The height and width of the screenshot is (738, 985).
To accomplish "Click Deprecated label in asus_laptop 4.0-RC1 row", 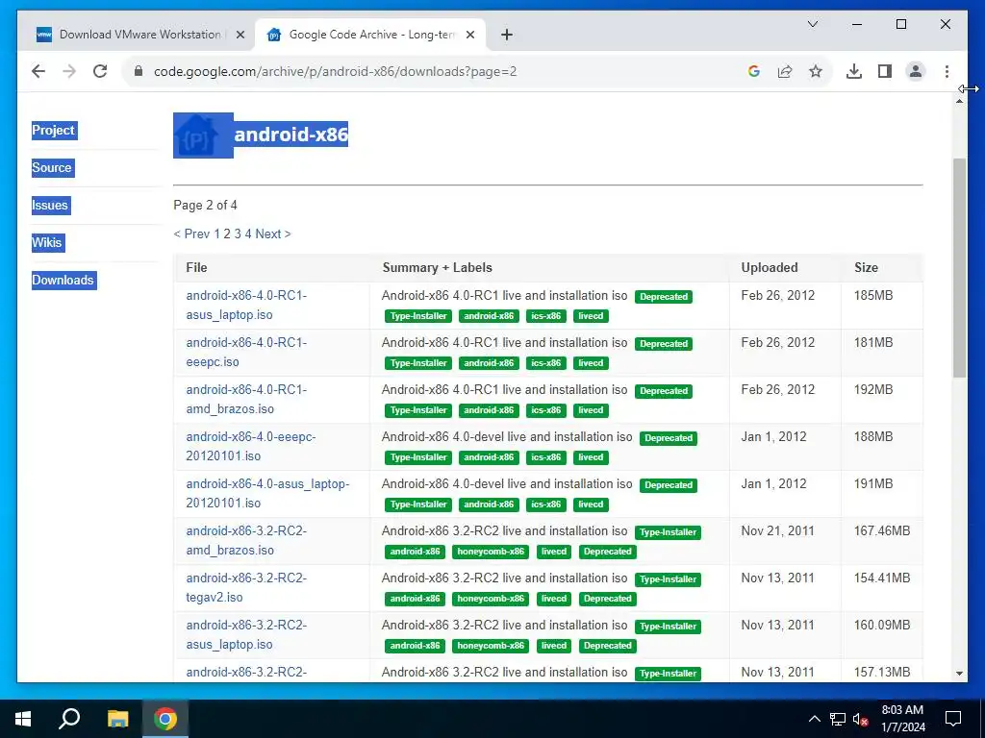I will point(664,297).
